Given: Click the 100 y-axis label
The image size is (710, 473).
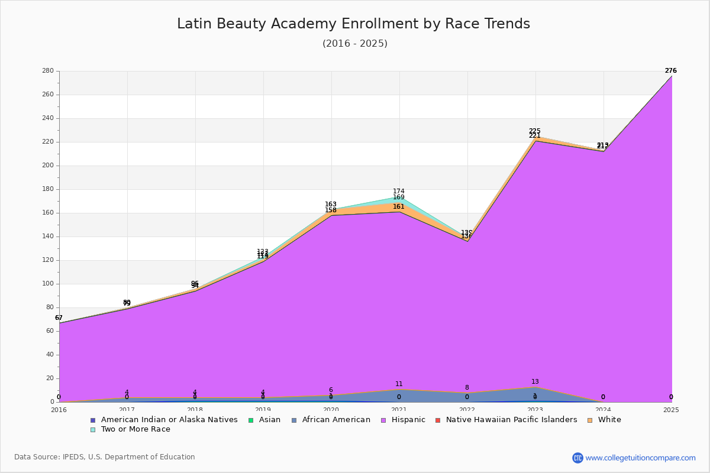Looking at the screenshot, I should coord(48,284).
